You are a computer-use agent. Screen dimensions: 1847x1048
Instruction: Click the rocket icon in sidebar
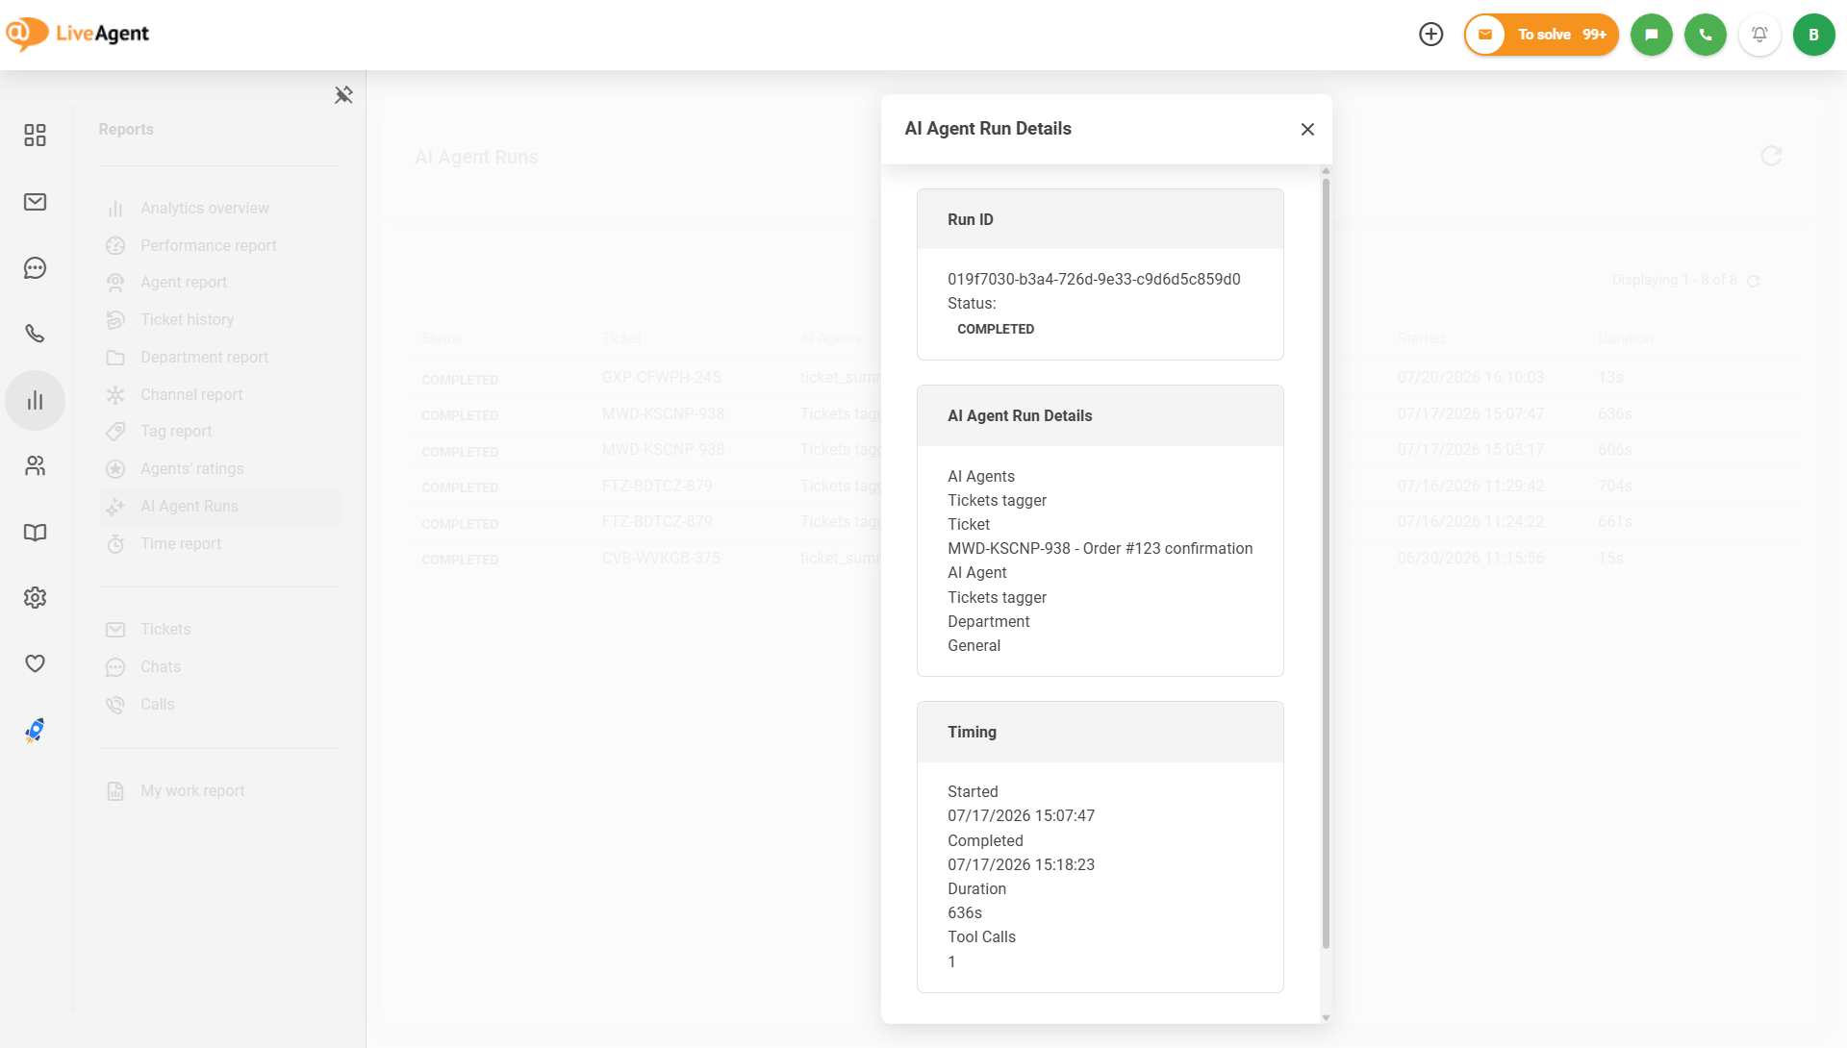click(35, 731)
